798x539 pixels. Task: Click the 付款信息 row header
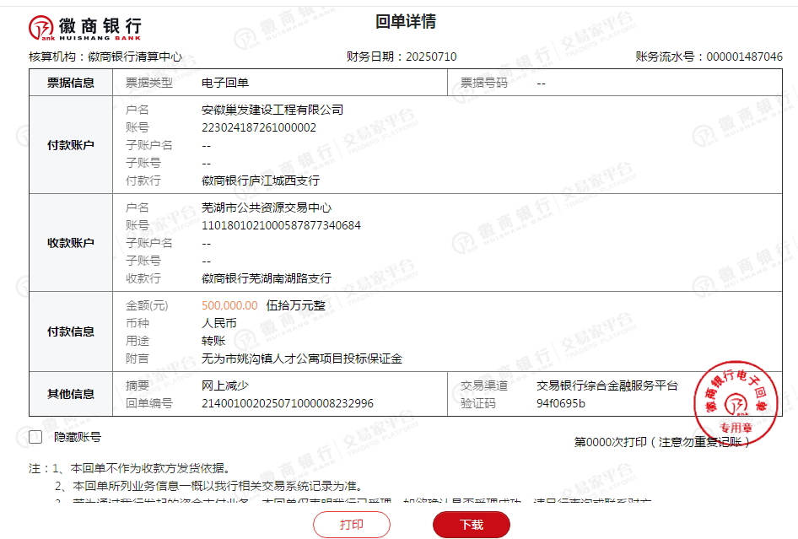(71, 331)
